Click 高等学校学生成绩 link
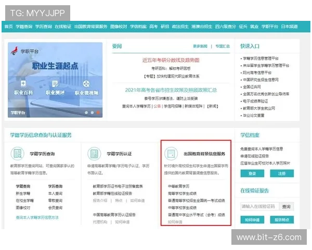312x250 pixels. [x=182, y=193]
